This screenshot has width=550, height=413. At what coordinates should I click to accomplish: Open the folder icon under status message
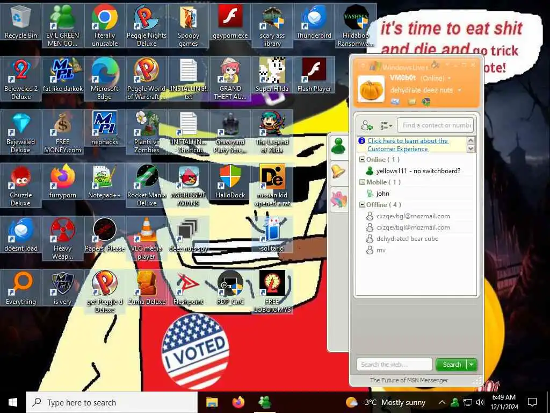pyautogui.click(x=412, y=102)
